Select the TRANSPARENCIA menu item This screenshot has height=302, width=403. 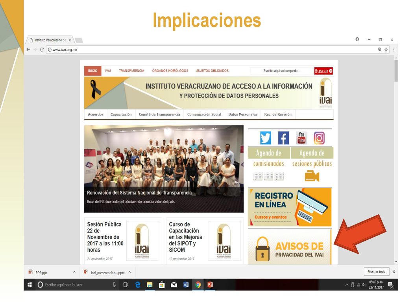131,71
